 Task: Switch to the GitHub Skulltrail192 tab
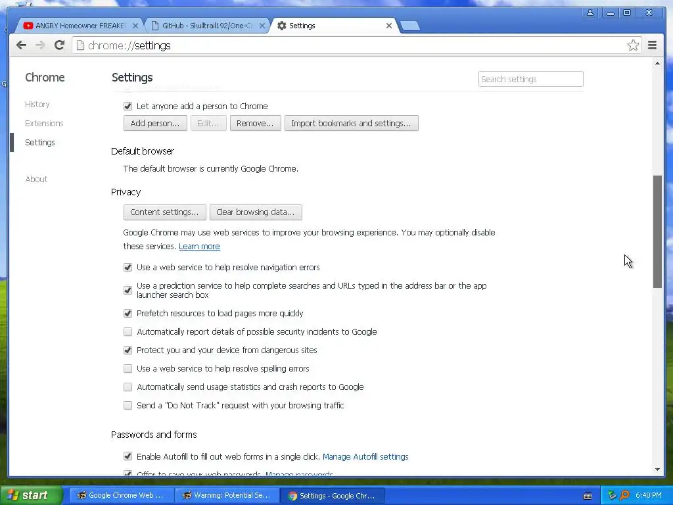tap(207, 26)
